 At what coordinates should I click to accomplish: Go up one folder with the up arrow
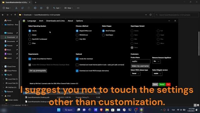15,15
